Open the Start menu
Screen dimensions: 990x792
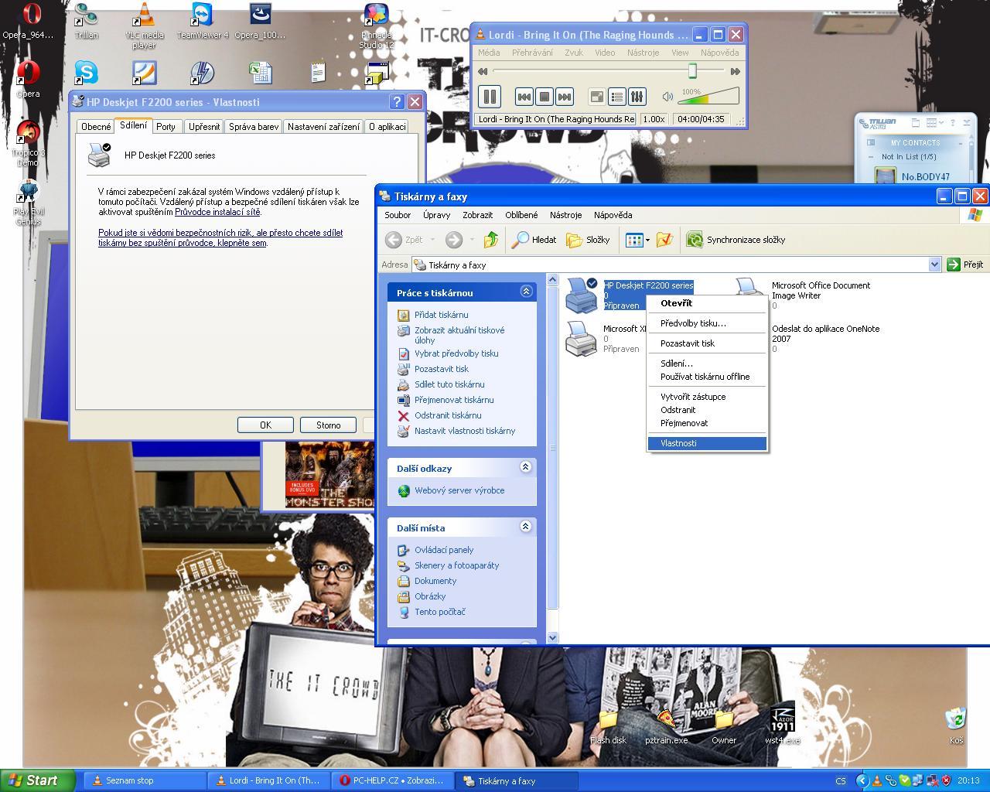pos(37,780)
